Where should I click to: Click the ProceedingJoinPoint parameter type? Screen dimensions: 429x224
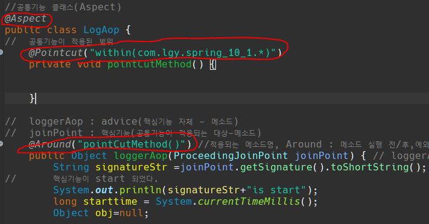pos(230,156)
